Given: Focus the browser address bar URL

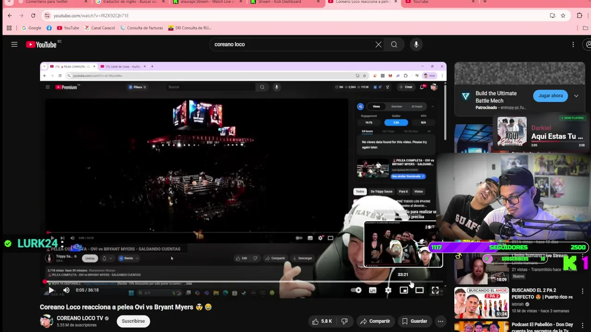Looking at the screenshot, I should coord(91,16).
